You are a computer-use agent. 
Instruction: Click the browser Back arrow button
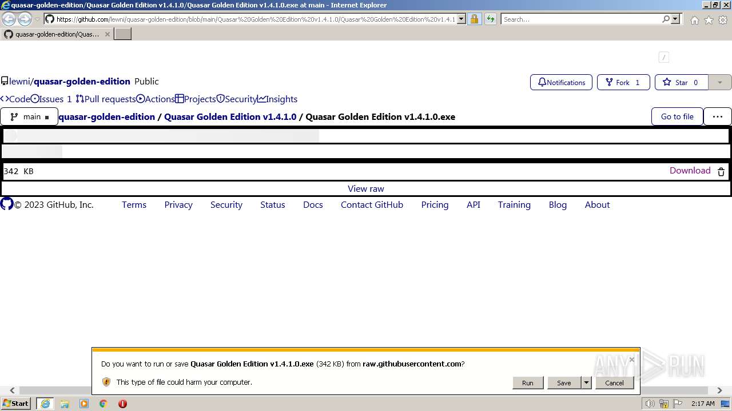9,19
